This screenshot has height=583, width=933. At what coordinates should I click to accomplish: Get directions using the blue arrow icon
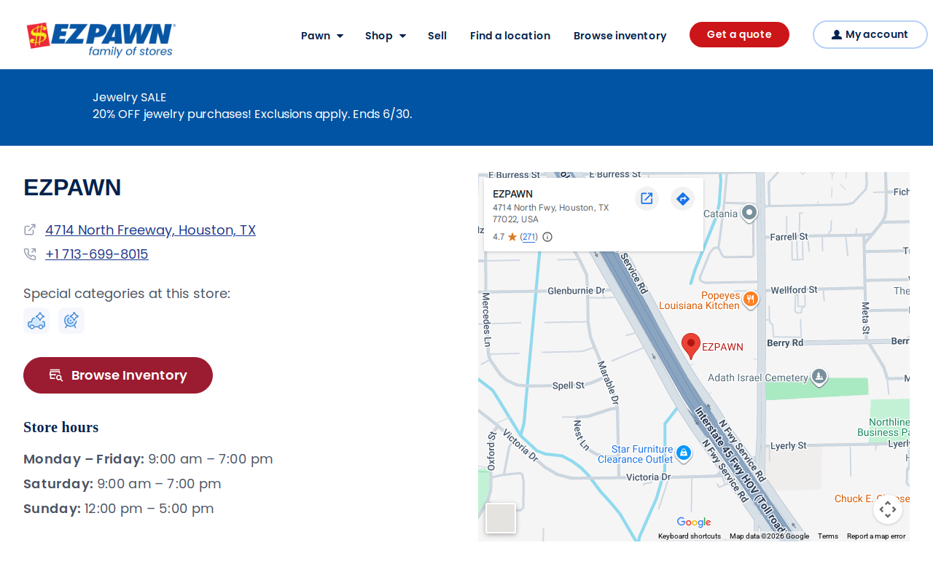pyautogui.click(x=682, y=198)
